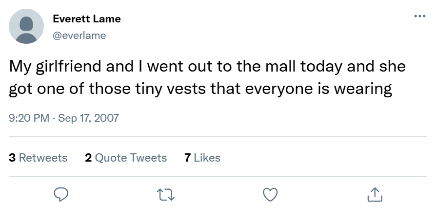Click the number 7 likes count
The height and width of the screenshot is (221, 436).
point(188,158)
